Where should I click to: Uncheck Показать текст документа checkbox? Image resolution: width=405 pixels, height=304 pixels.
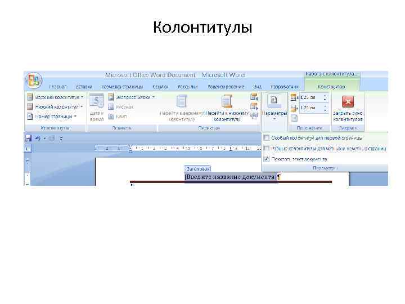click(x=266, y=159)
